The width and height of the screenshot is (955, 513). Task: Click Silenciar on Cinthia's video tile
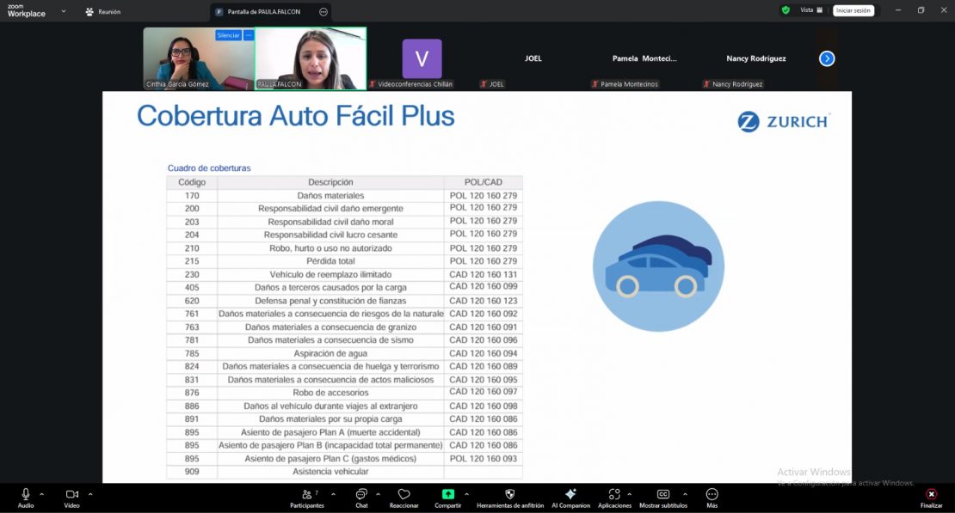(228, 35)
